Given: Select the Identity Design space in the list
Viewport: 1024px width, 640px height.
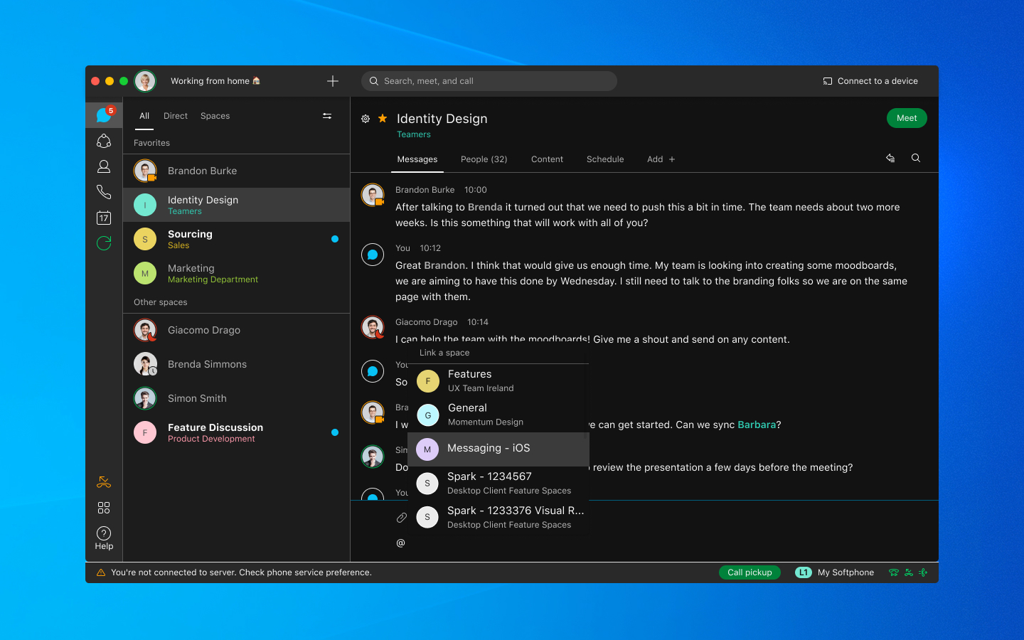Looking at the screenshot, I should click(236, 205).
